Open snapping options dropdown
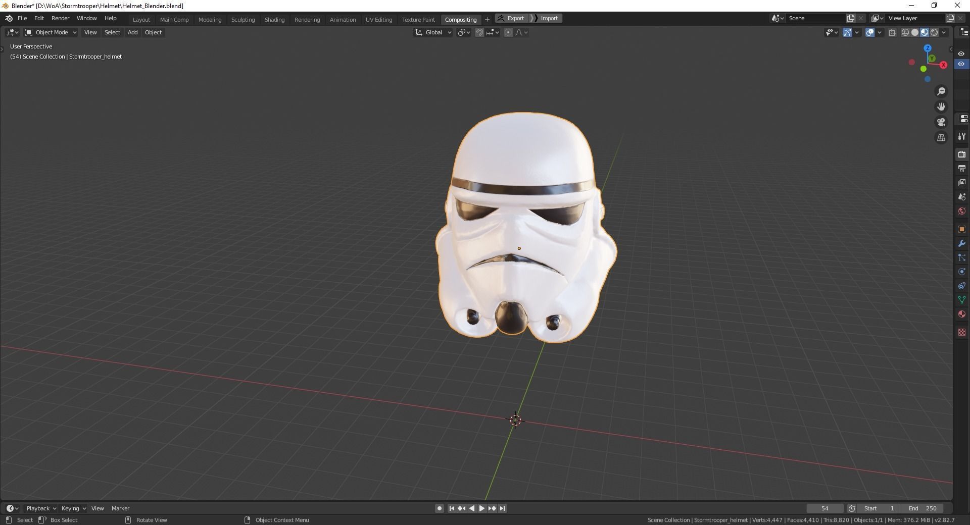Screen dimensions: 970x525 pyautogui.click(x=493, y=32)
